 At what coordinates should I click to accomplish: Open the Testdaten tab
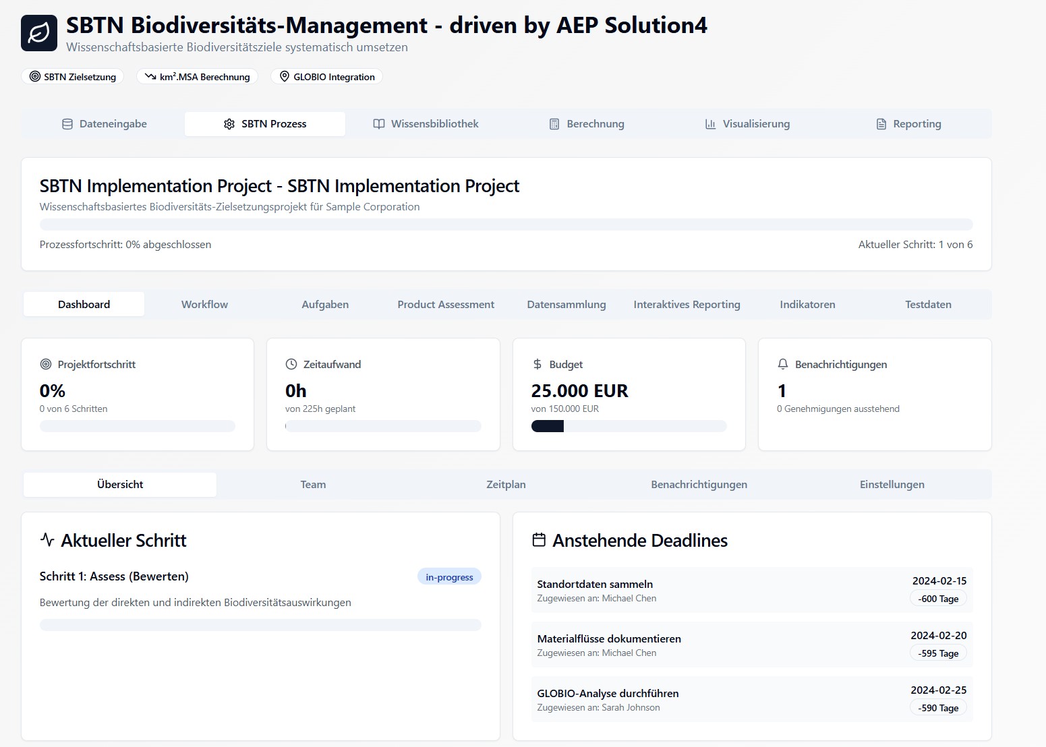pos(928,305)
